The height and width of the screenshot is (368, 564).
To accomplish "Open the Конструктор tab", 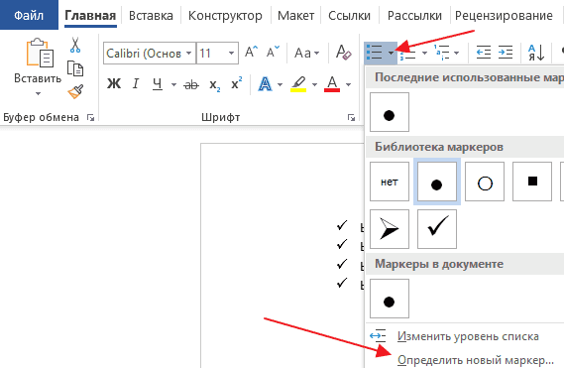I will click(x=225, y=16).
